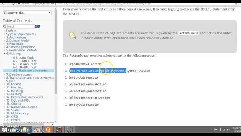Click the sidebar horizontal scrollbar right arrow
Image resolution: width=241 pixels, height=136 pixels.
pyautogui.click(x=53, y=124)
